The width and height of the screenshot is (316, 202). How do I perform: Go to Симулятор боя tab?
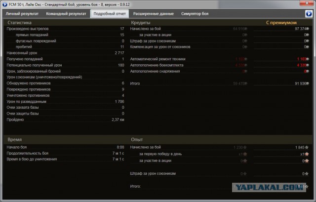(x=195, y=14)
